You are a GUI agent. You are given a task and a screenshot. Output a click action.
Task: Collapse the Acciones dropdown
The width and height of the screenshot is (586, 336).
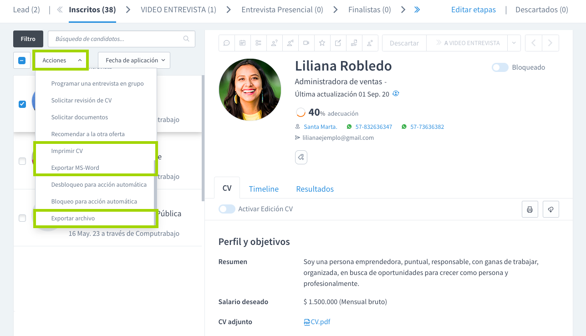[x=61, y=60]
